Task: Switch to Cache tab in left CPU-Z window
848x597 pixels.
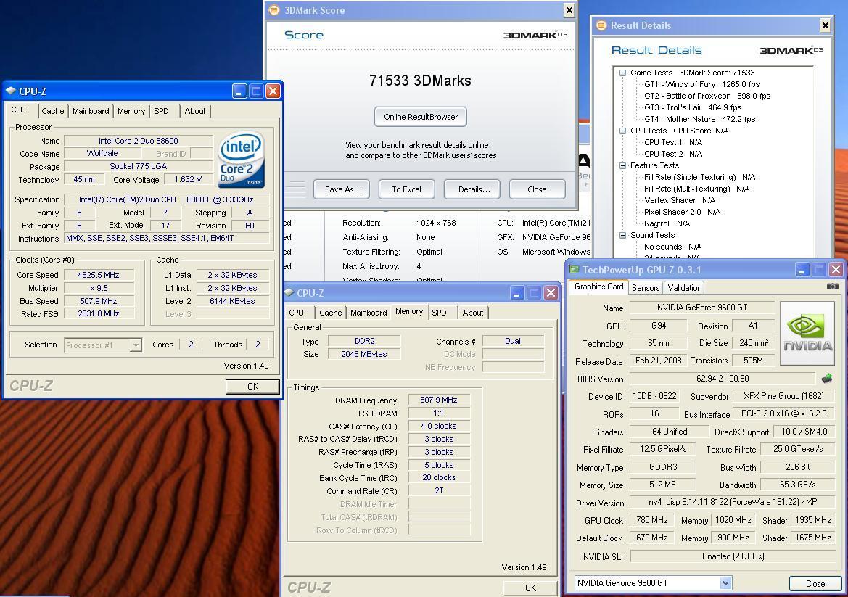Action: (52, 111)
